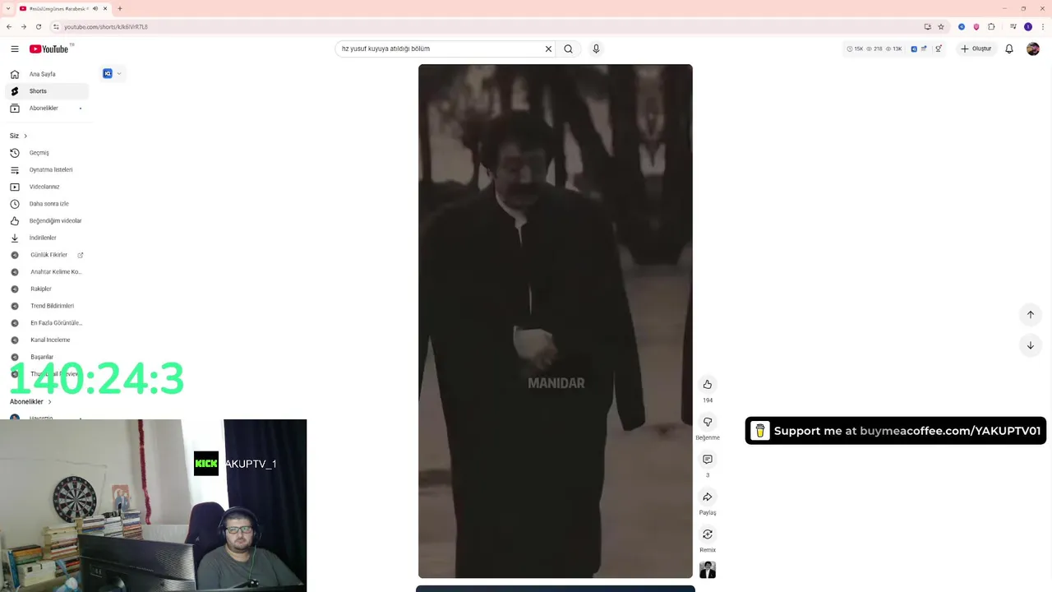Mute the tab via speaker icon

point(95,8)
